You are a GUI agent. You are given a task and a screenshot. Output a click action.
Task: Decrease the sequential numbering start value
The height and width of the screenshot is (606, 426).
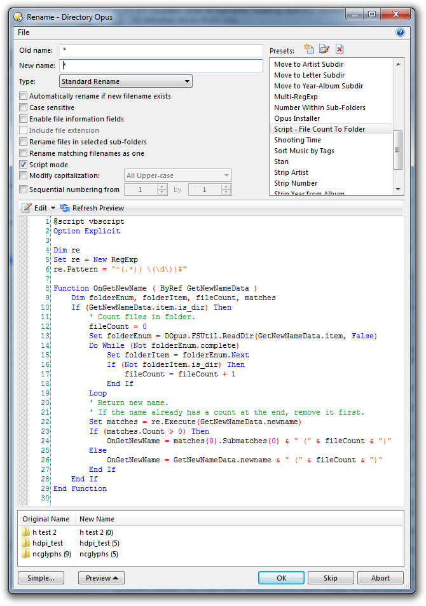click(x=162, y=192)
